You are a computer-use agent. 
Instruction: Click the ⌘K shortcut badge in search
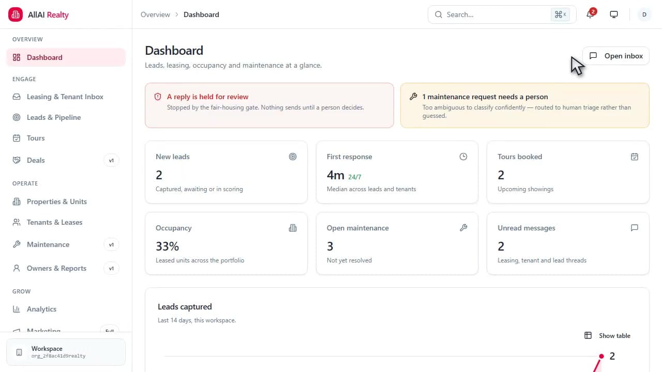[x=560, y=14]
